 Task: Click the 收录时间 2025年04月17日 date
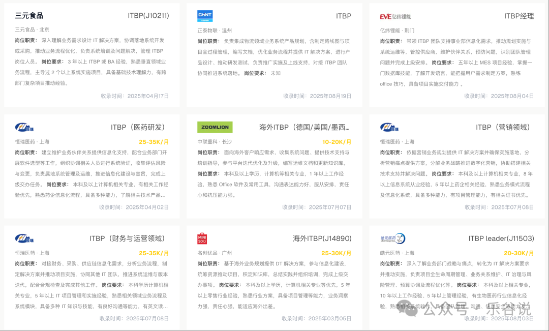point(135,96)
